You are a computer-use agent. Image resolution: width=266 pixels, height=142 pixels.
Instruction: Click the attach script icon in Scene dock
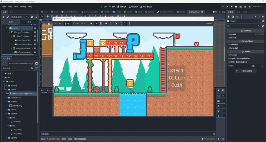[32, 17]
